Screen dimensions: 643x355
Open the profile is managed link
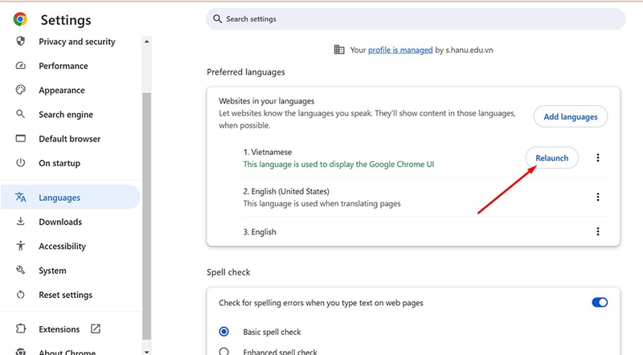[x=400, y=50]
